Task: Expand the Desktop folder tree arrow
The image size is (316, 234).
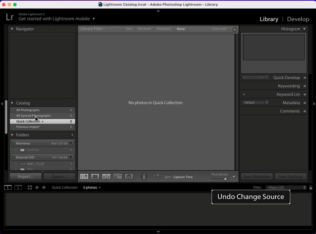Action: (16, 150)
